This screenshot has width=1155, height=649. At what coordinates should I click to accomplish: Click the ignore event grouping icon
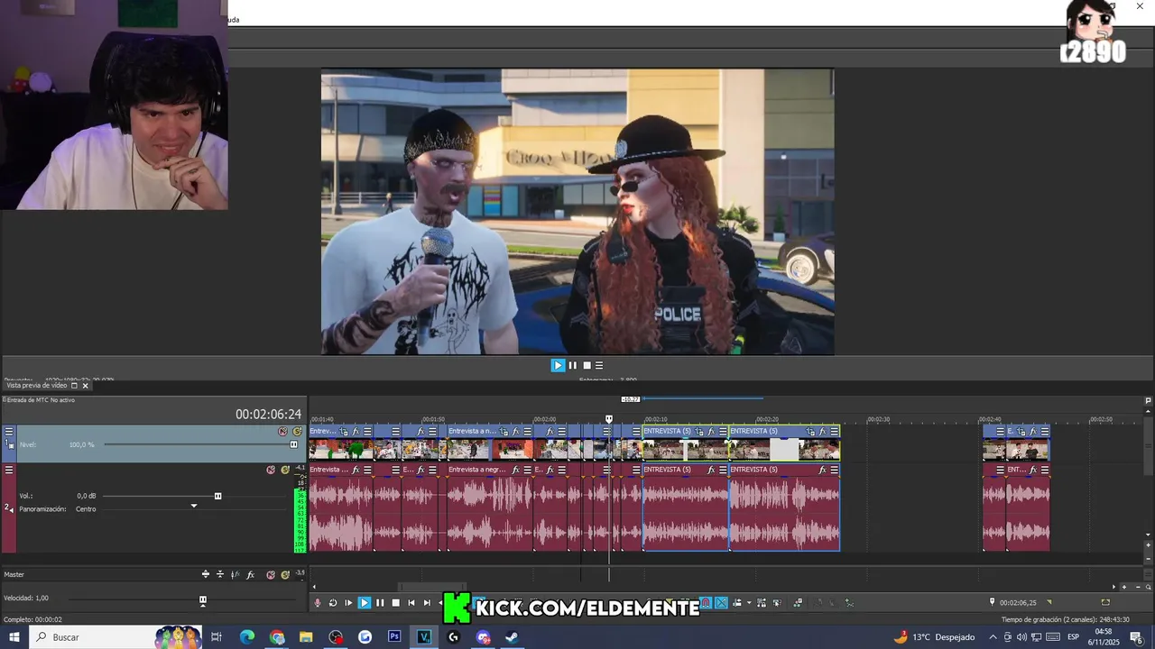coord(777,603)
